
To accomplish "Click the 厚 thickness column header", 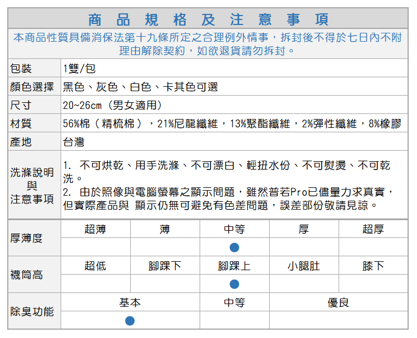I will pyautogui.click(x=304, y=229).
